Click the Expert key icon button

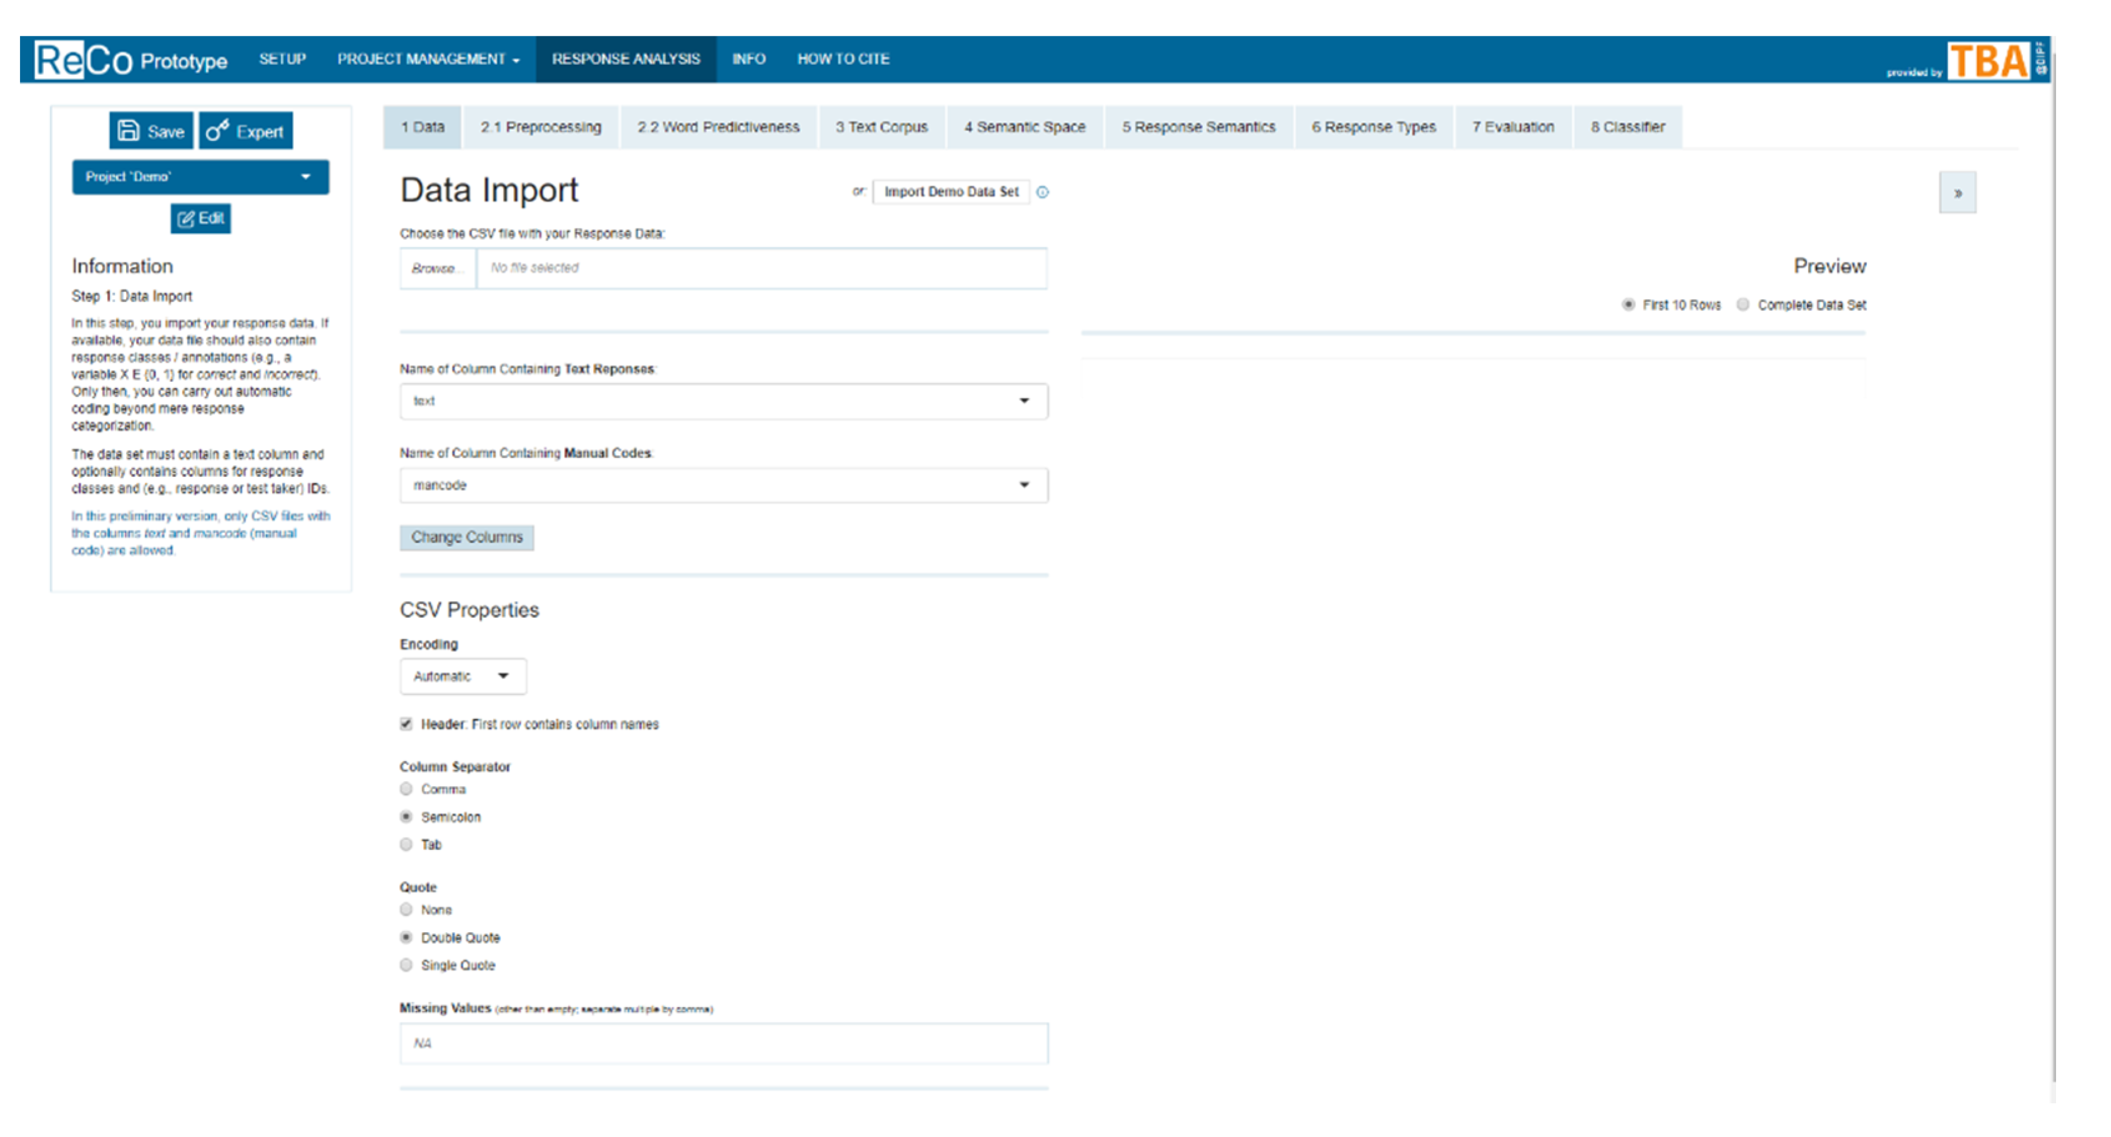click(x=245, y=131)
